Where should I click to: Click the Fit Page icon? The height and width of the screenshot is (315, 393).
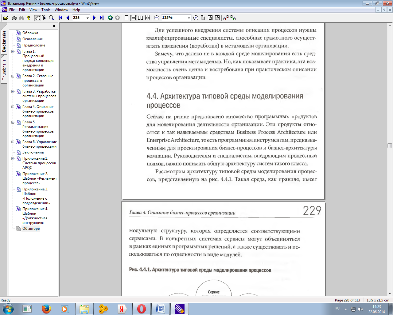click(x=217, y=18)
